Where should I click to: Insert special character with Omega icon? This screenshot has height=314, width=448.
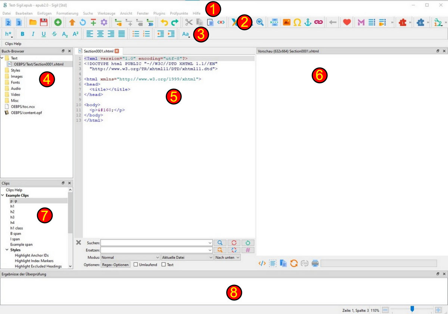point(297,22)
